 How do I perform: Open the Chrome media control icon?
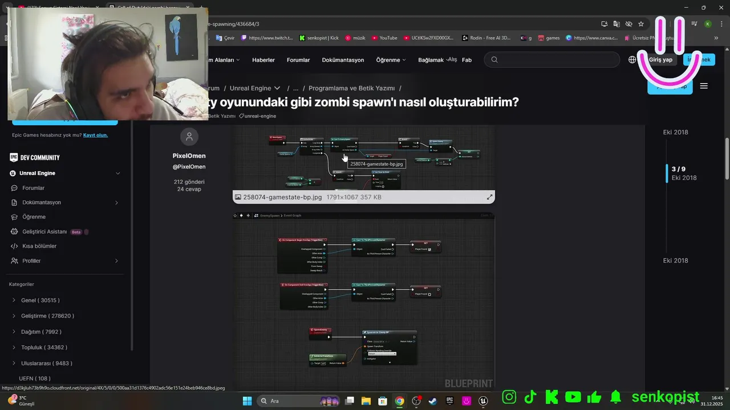pyautogui.click(x=694, y=24)
